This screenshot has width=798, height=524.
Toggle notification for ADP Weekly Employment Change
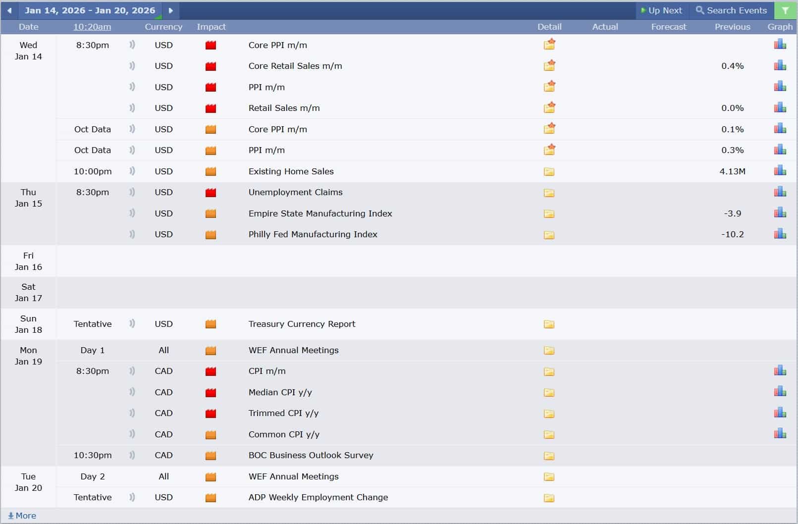point(132,497)
